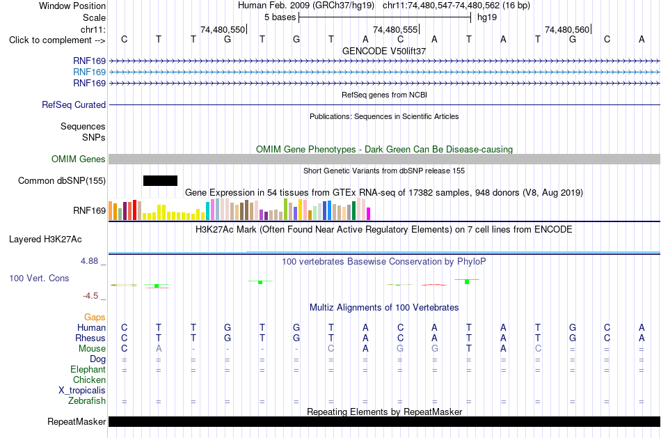
Task: Click the gray OMIM Genes bar
Action: coord(385,159)
